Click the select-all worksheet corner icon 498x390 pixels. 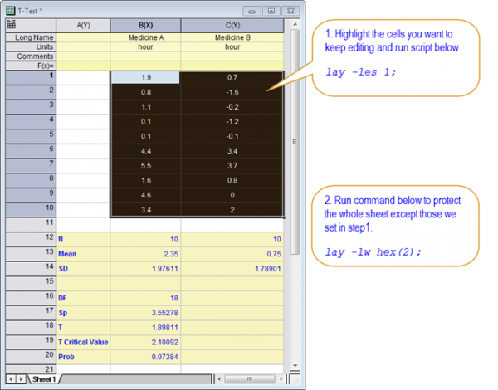(x=11, y=25)
